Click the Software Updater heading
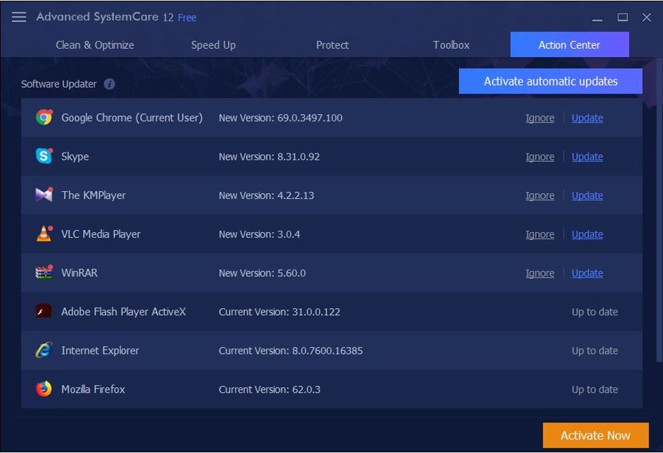Viewport: 663px width, 453px height. click(58, 84)
